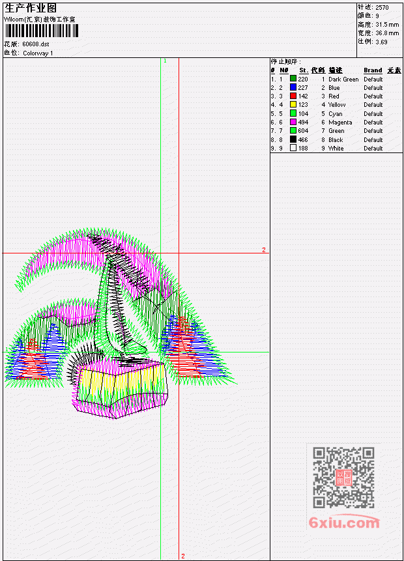Click the scale value 3.69
Image resolution: width=404 pixels, height=561 pixels.
click(381, 42)
